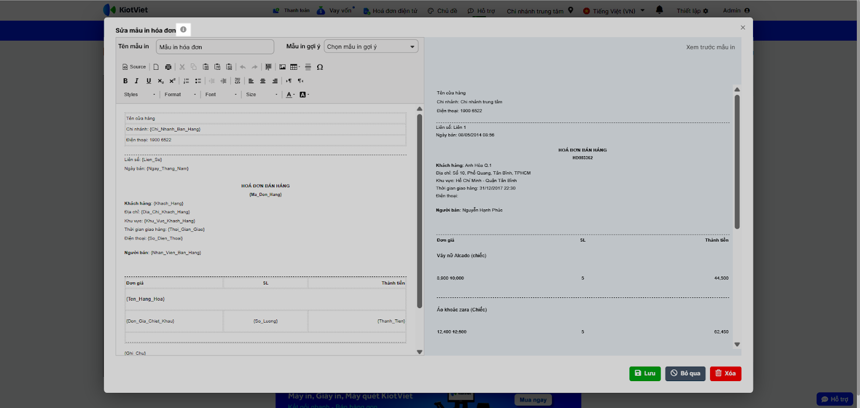
Task: Click the info icon beside 'Sửa mẫu in hóa đơn'
Action: pos(183,30)
